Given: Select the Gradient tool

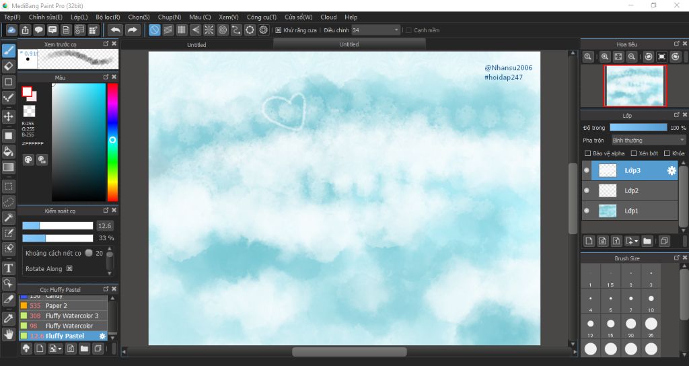Looking at the screenshot, I should pos(8,168).
